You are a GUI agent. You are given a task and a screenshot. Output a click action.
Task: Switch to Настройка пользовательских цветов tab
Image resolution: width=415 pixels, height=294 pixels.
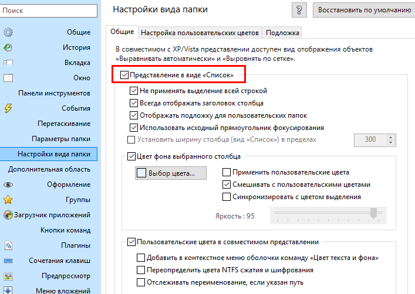coord(200,33)
